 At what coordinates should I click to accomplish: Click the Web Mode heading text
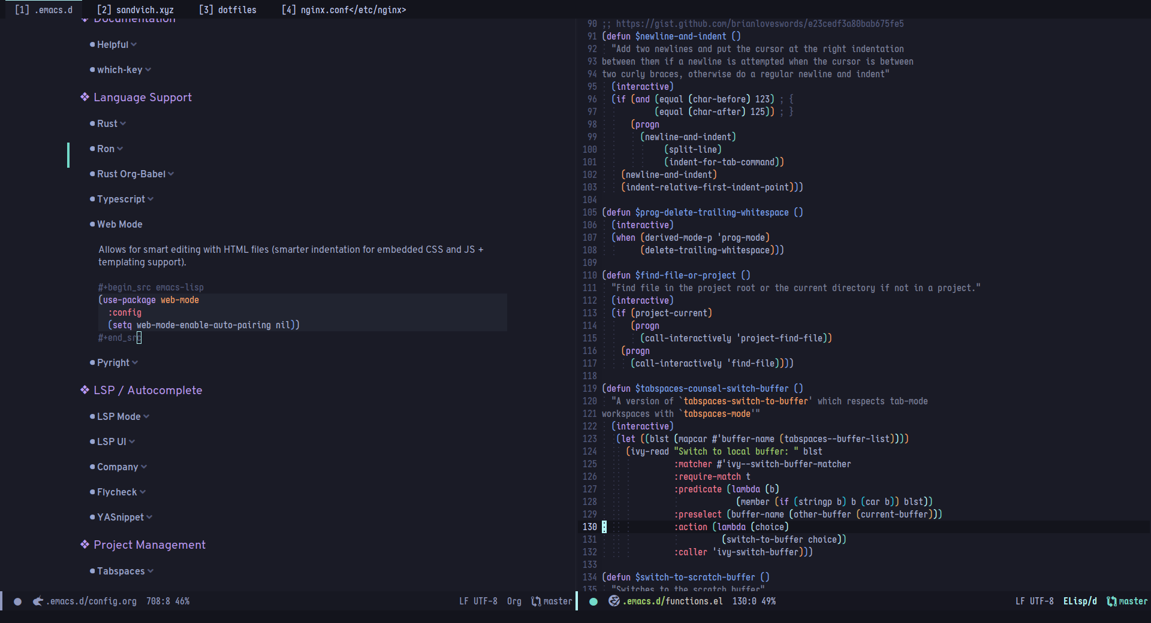click(x=120, y=225)
